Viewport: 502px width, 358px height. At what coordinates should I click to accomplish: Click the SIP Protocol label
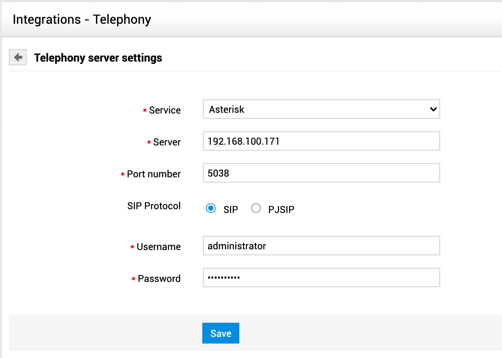tap(154, 206)
